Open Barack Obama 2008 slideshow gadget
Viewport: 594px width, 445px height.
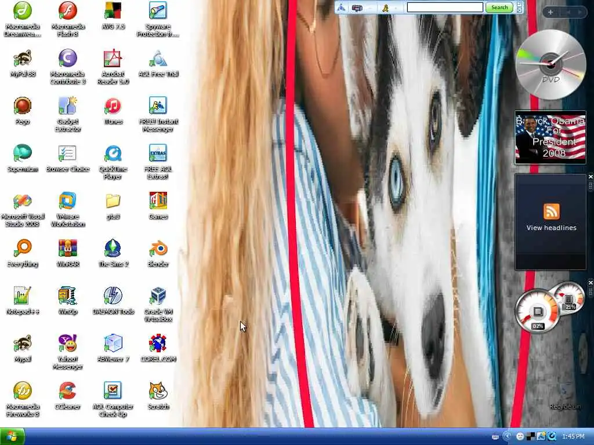pos(550,137)
